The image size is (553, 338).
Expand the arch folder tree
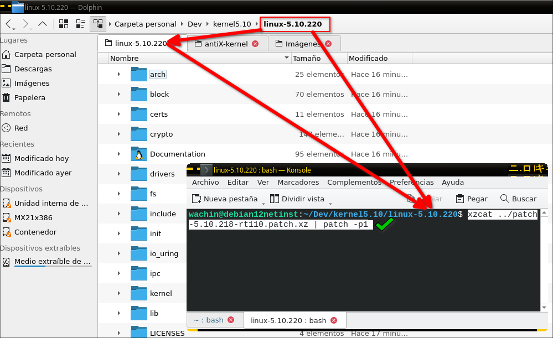click(119, 74)
